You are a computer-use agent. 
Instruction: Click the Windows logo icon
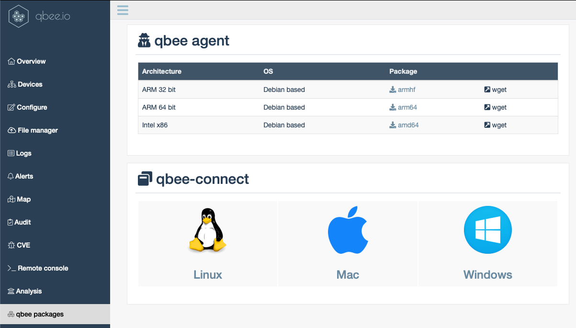pyautogui.click(x=488, y=230)
